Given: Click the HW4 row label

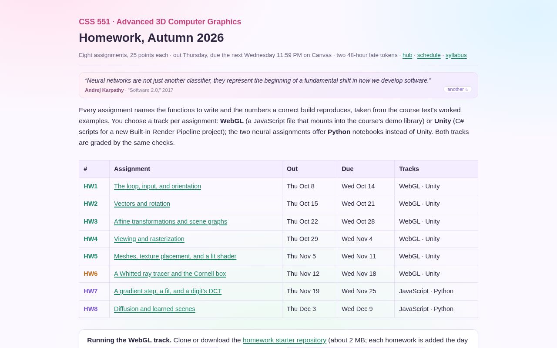Looking at the screenshot, I should point(91,239).
